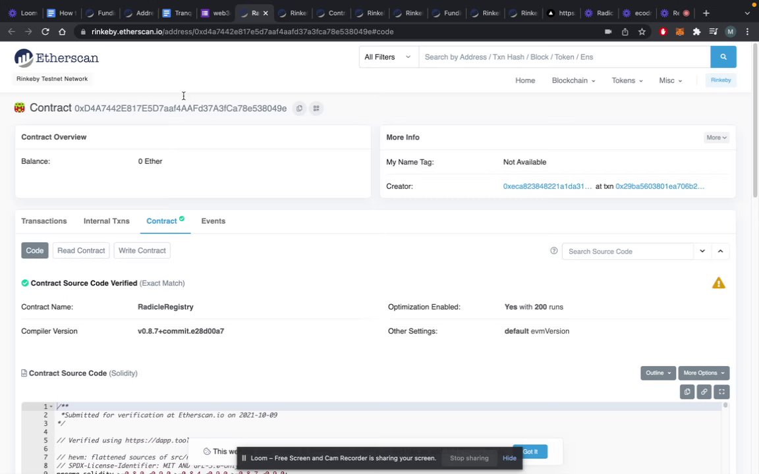
Task: Open the More Options dropdown
Action: [x=704, y=373]
